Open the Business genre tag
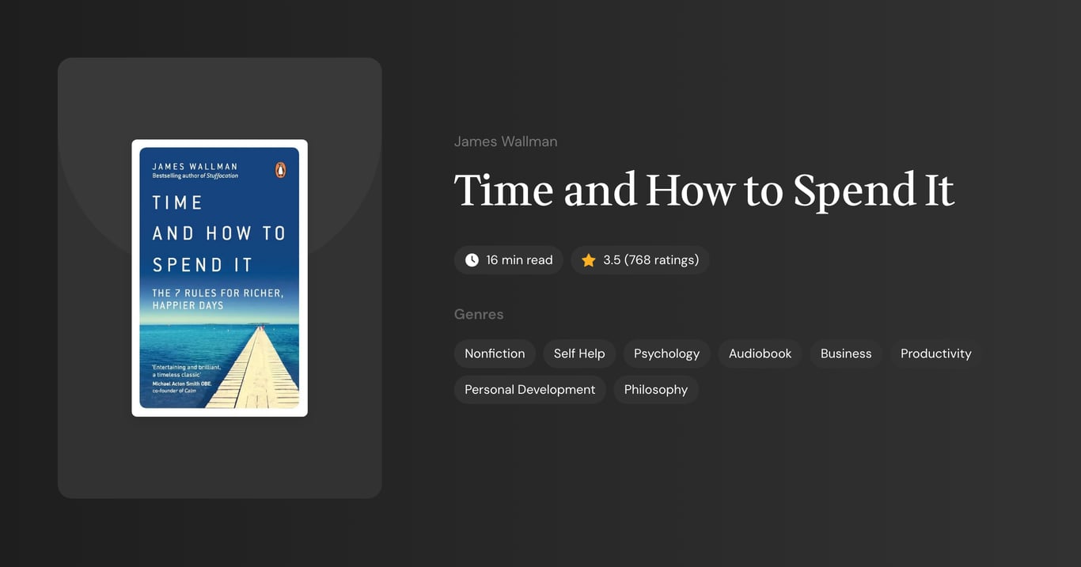This screenshot has width=1081, height=567. pos(845,353)
